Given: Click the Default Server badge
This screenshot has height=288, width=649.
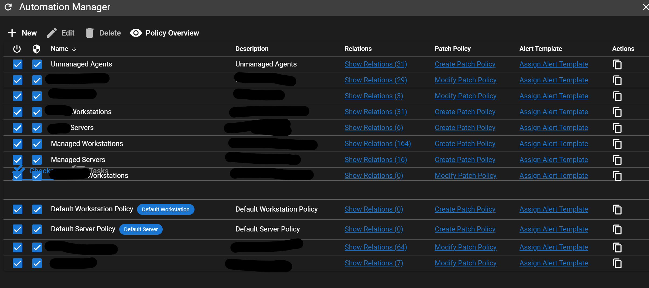Looking at the screenshot, I should tap(141, 229).
